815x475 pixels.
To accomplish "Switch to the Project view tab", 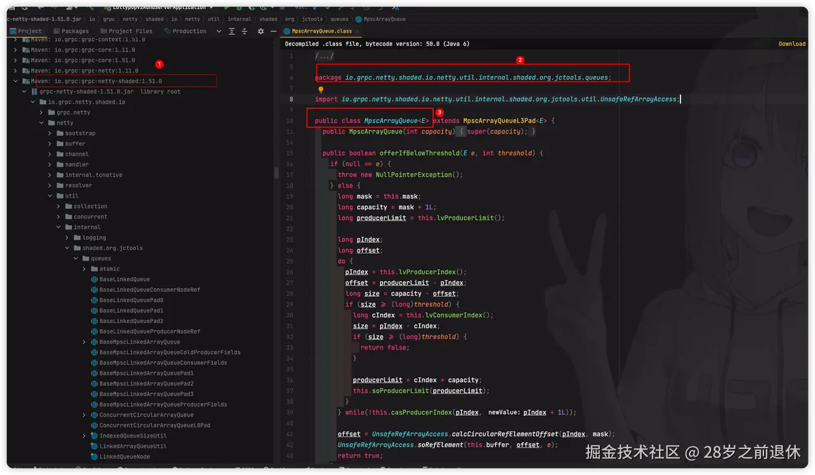I will [x=25, y=31].
